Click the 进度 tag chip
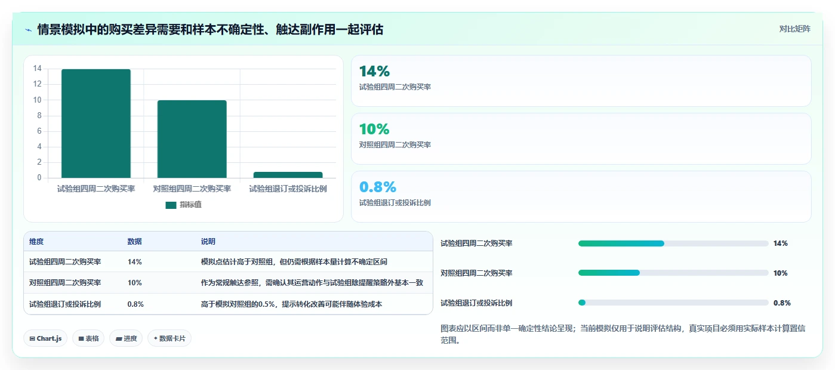This screenshot has width=835, height=370. [x=126, y=338]
